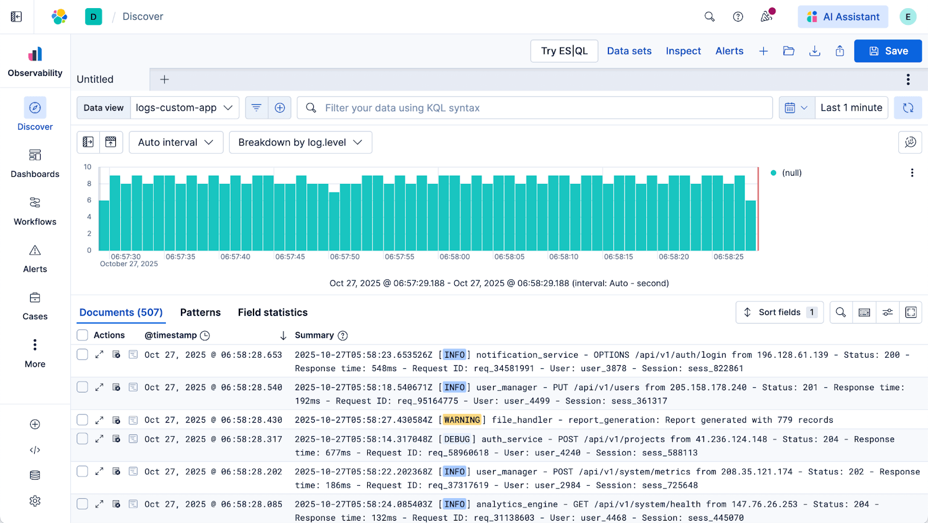Check the WARNING file_handler log row
This screenshot has width=928, height=523.
82,420
